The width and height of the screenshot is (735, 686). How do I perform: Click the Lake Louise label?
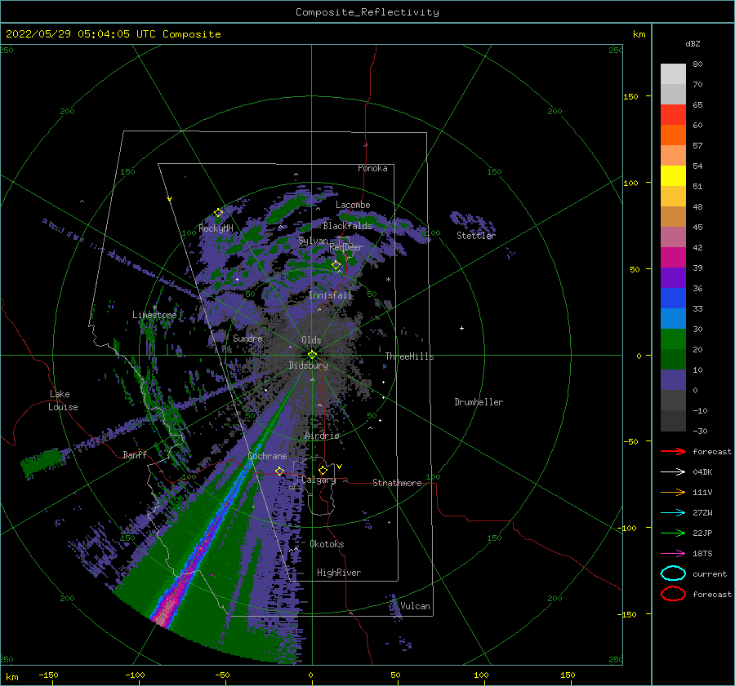[63, 401]
